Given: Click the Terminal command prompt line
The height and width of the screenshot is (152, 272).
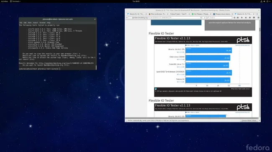Looking at the screenshot, I should (x=40, y=69).
